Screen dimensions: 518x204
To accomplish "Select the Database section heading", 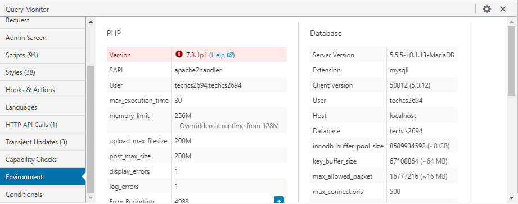I will 326,33.
